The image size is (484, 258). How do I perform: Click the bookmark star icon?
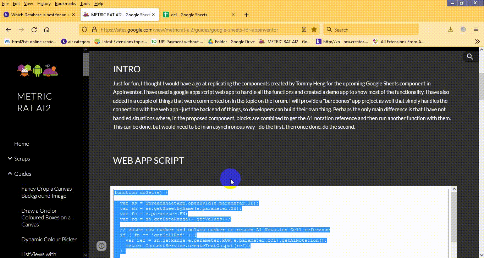[314, 30]
